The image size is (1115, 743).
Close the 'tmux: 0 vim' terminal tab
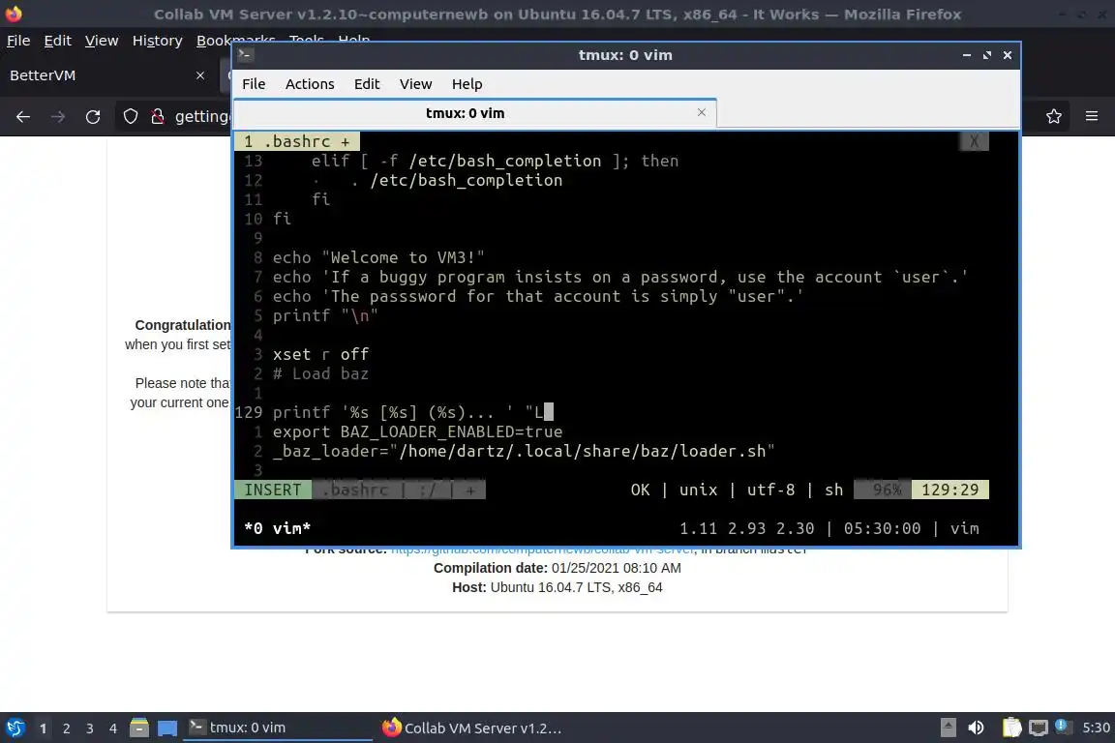point(701,112)
